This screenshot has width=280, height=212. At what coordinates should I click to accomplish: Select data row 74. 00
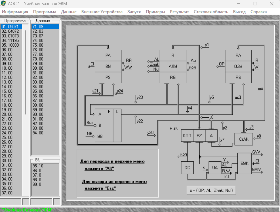pyautogui.click(x=45, y=41)
